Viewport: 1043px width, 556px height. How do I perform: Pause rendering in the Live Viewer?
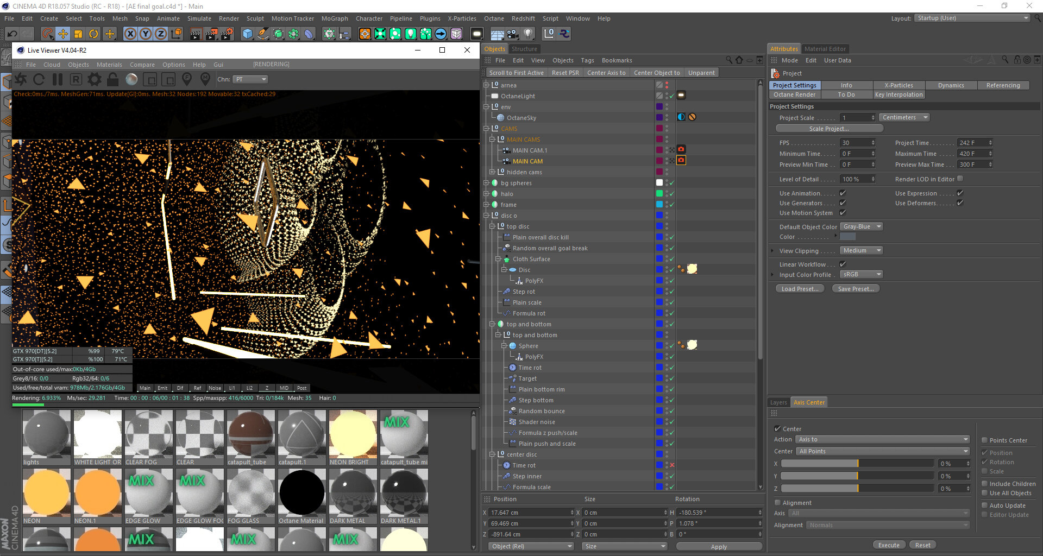pyautogui.click(x=57, y=79)
